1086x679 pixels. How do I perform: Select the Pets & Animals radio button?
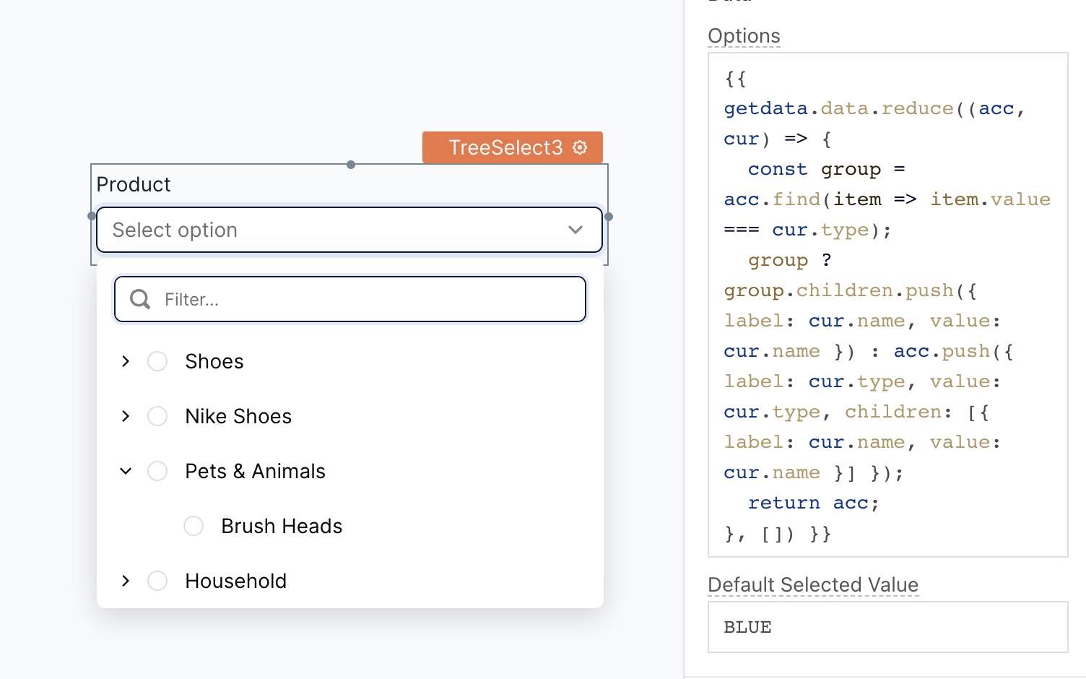tap(157, 471)
